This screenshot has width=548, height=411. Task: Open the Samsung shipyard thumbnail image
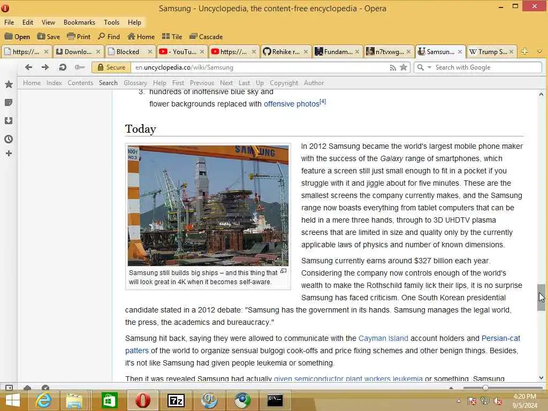click(208, 205)
